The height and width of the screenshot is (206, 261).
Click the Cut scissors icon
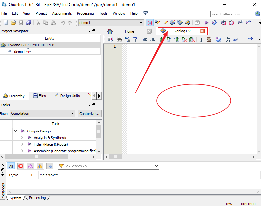38,23
